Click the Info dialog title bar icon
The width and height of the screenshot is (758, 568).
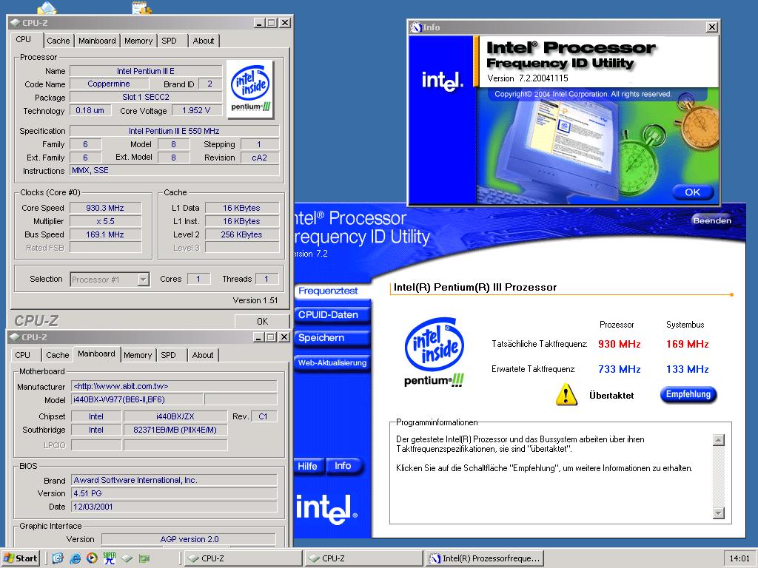[x=416, y=27]
